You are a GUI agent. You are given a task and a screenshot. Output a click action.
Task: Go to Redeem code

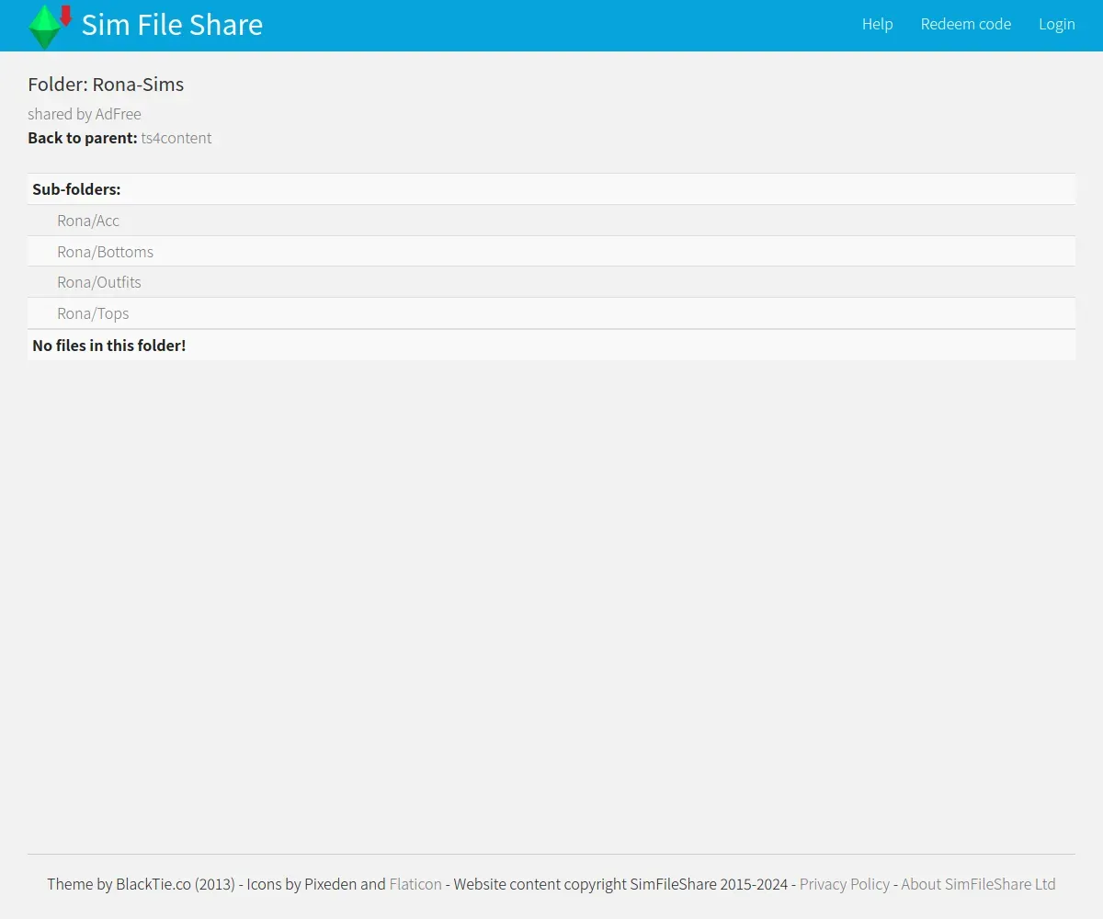point(966,25)
